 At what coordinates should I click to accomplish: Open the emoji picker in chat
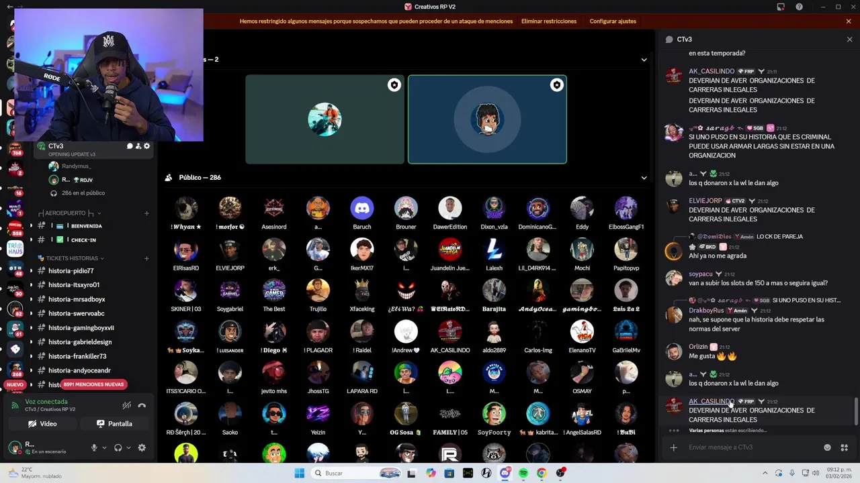click(x=827, y=447)
